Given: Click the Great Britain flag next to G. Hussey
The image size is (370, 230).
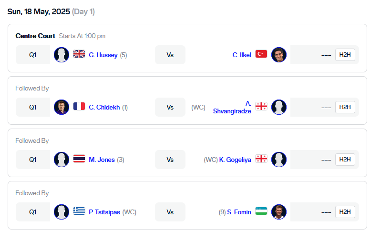Looking at the screenshot, I should tap(79, 54).
